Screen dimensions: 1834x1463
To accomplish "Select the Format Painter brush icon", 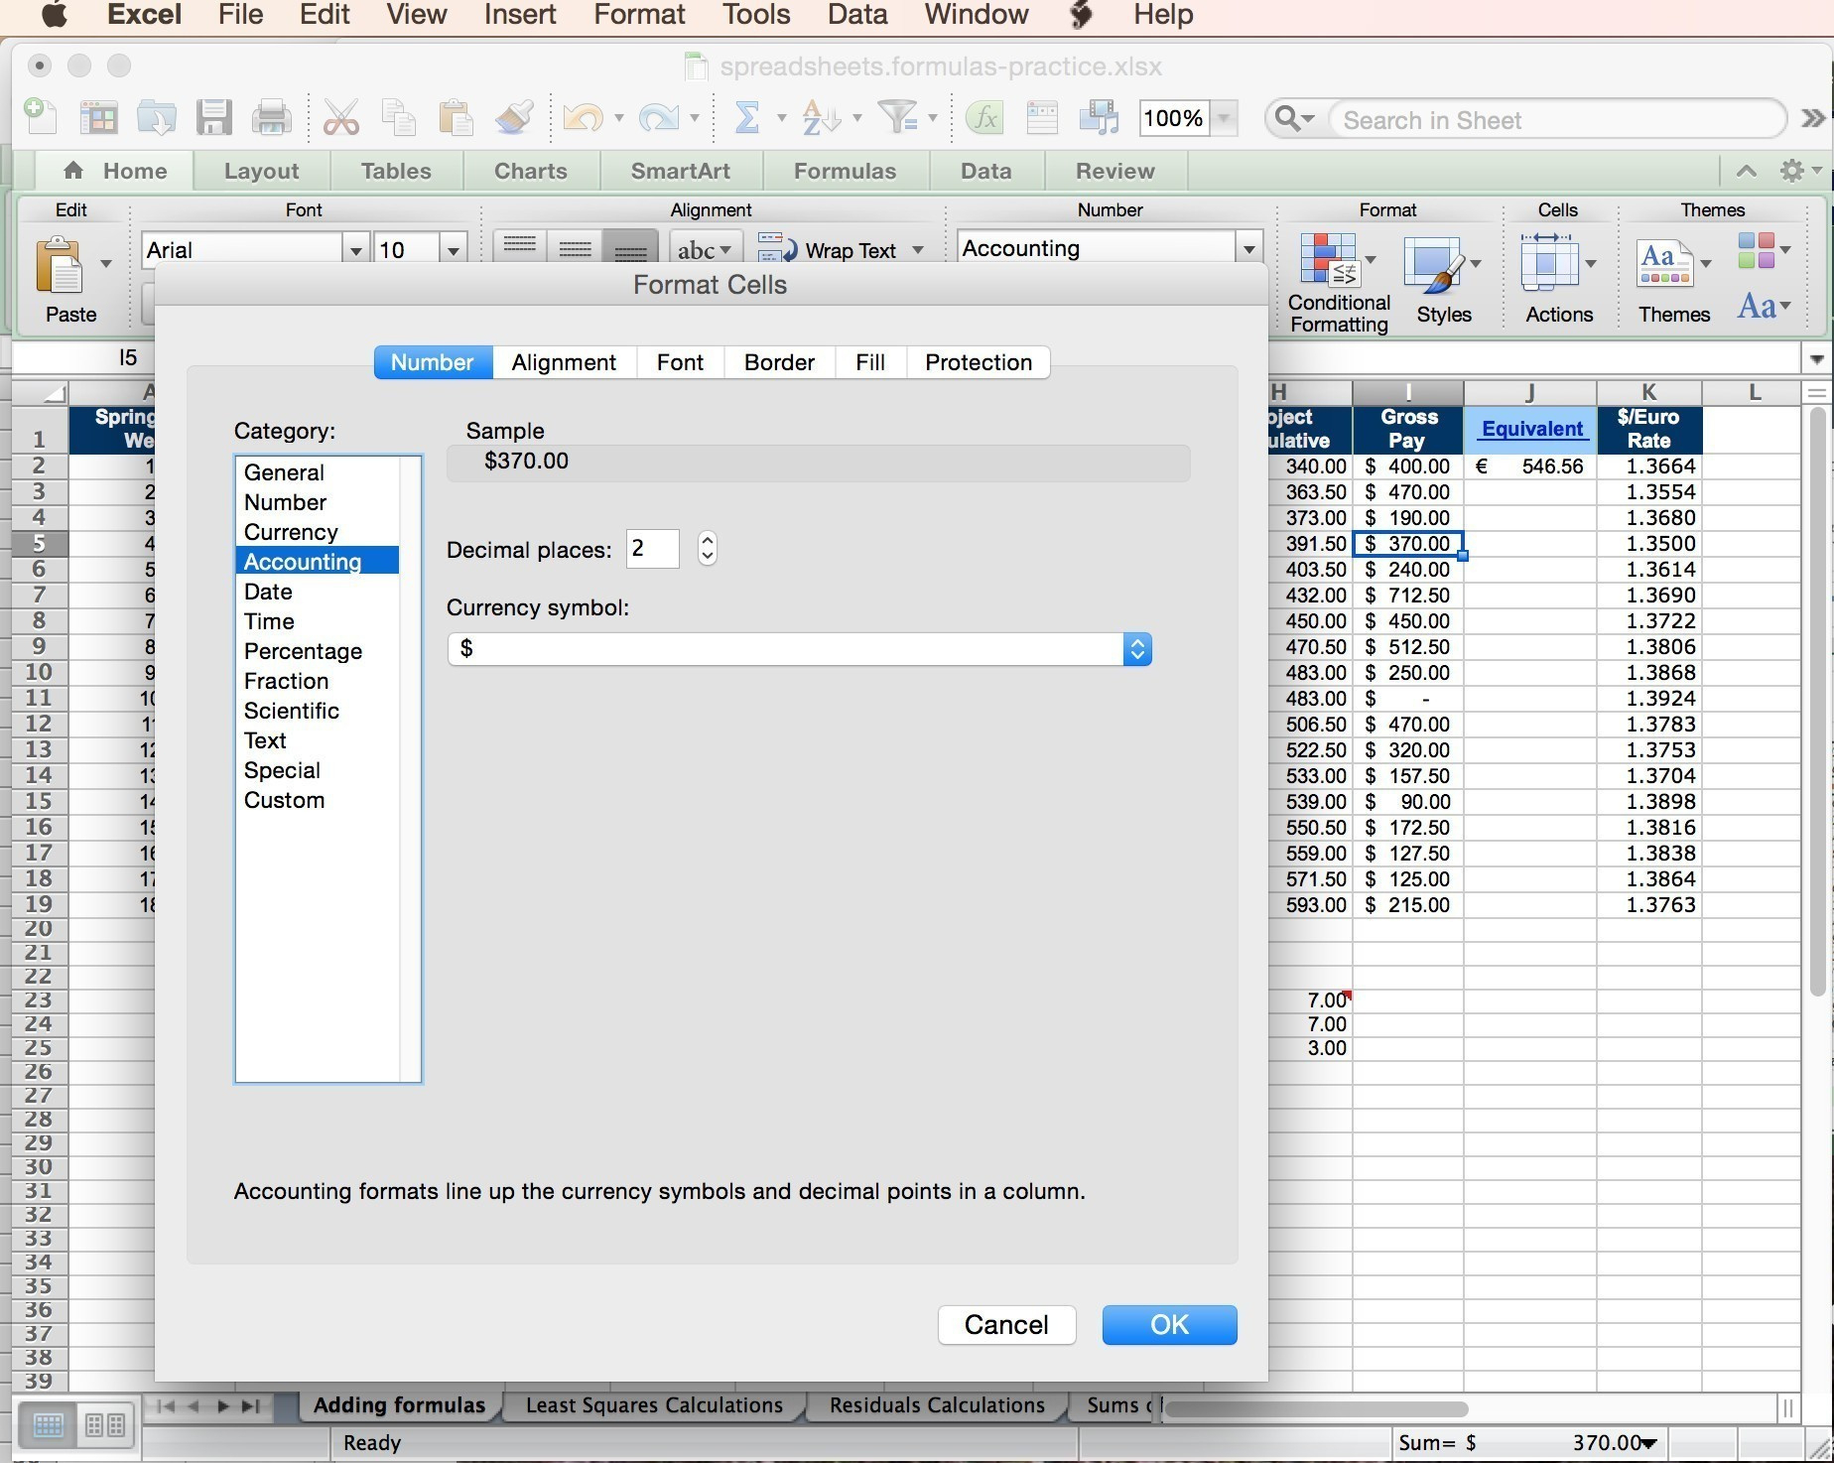I will point(512,117).
